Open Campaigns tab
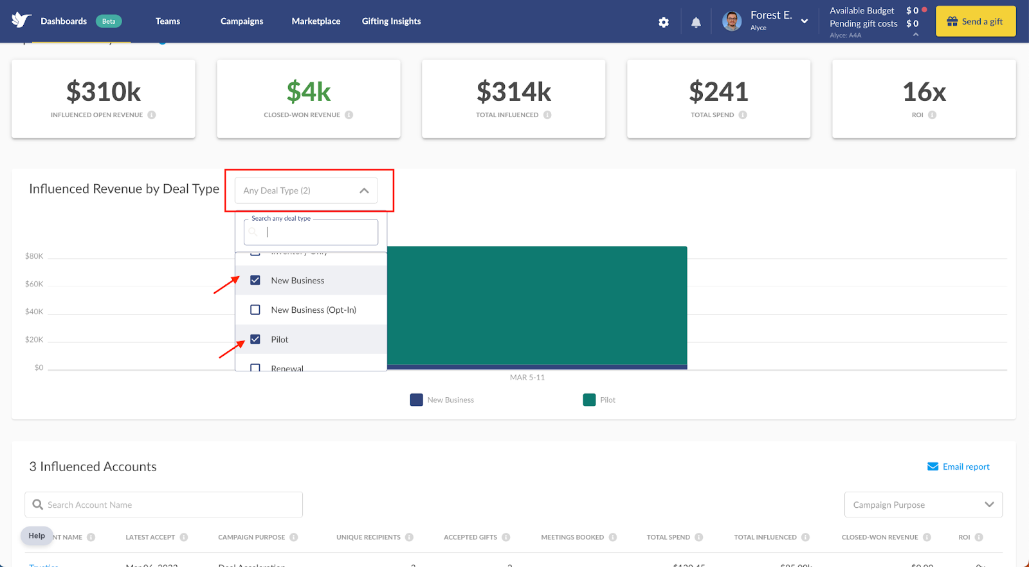This screenshot has height=567, width=1029. click(x=242, y=21)
